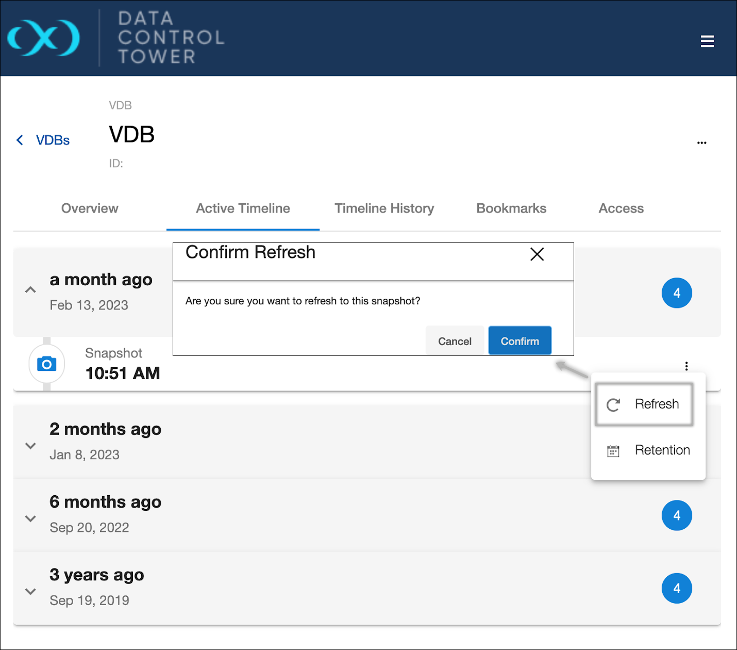Image resolution: width=737 pixels, height=650 pixels.
Task: Open the VDB more options ellipsis menu
Action: [701, 142]
